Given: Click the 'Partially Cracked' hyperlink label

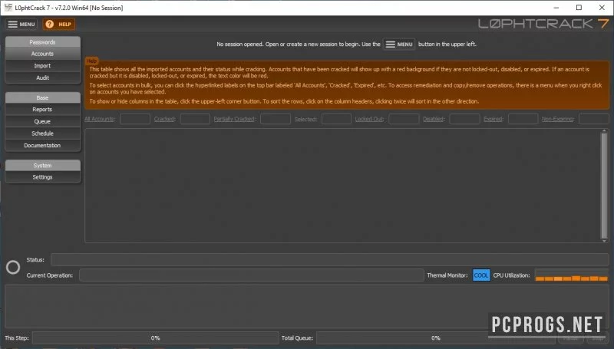Looking at the screenshot, I should 235,119.
